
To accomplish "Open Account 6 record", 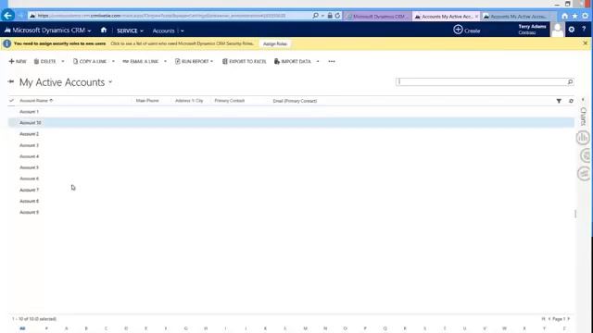I will 29,179.
